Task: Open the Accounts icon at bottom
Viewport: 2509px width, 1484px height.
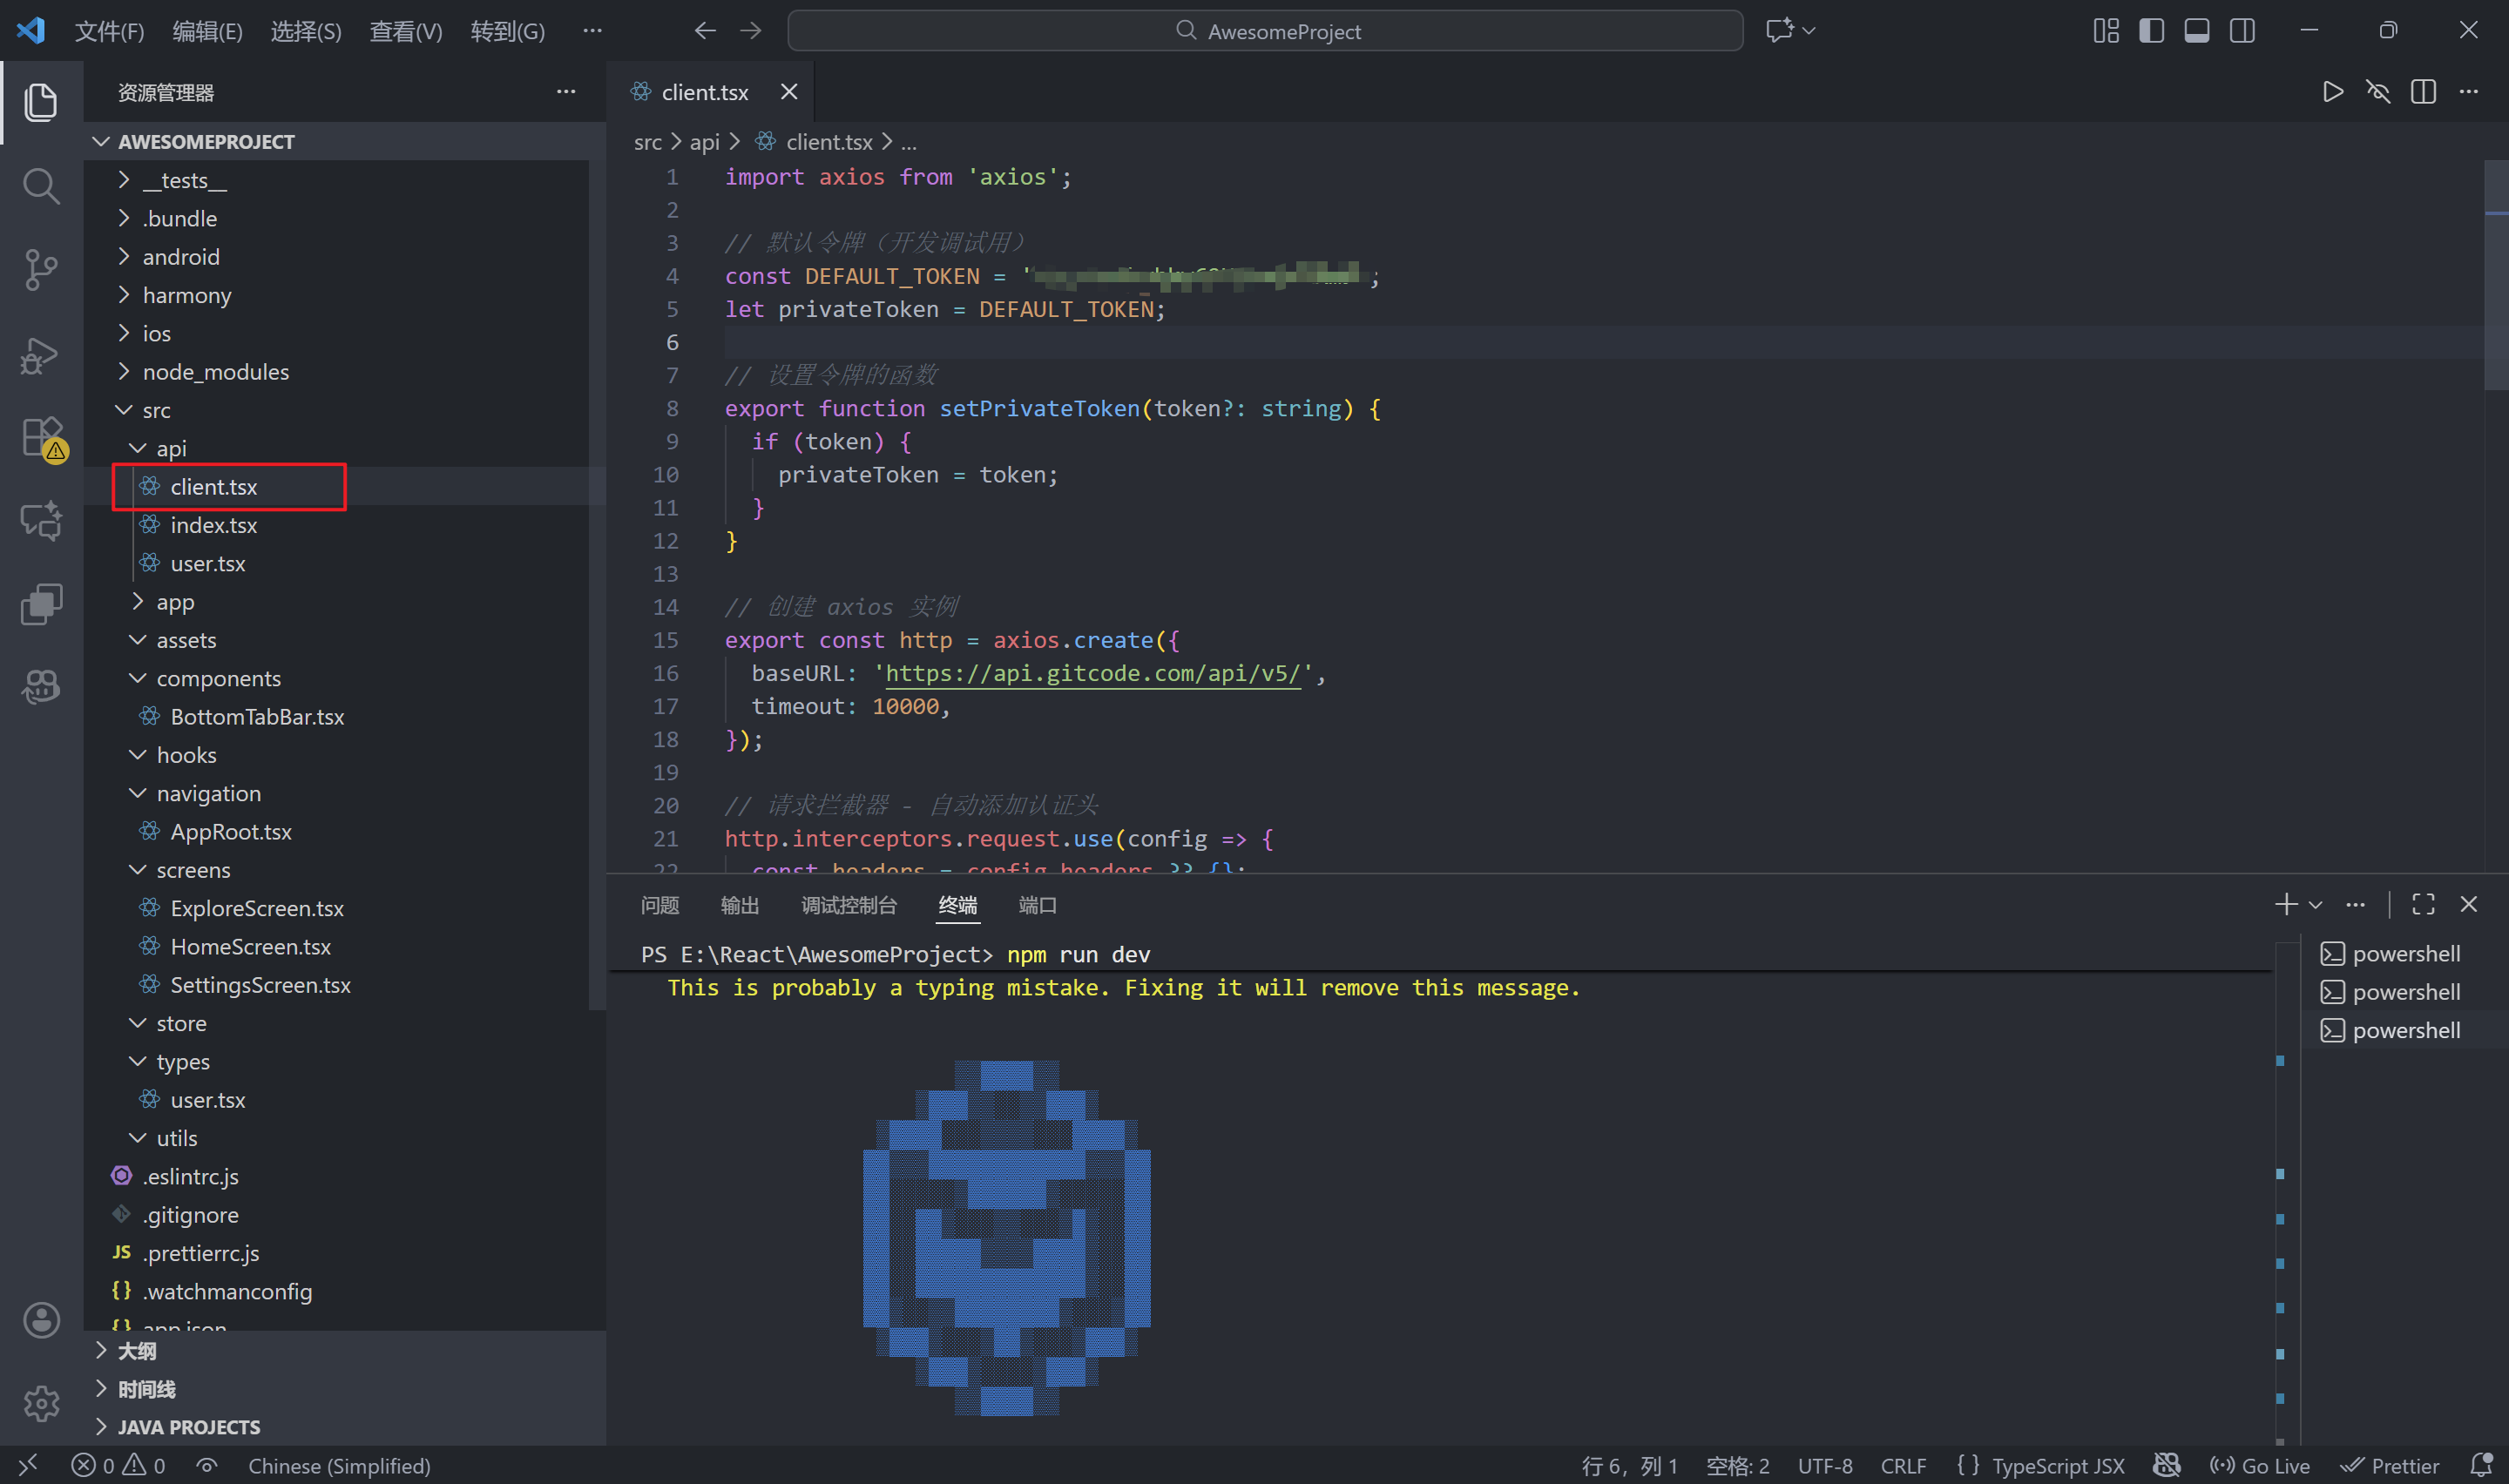Action: (x=41, y=1320)
